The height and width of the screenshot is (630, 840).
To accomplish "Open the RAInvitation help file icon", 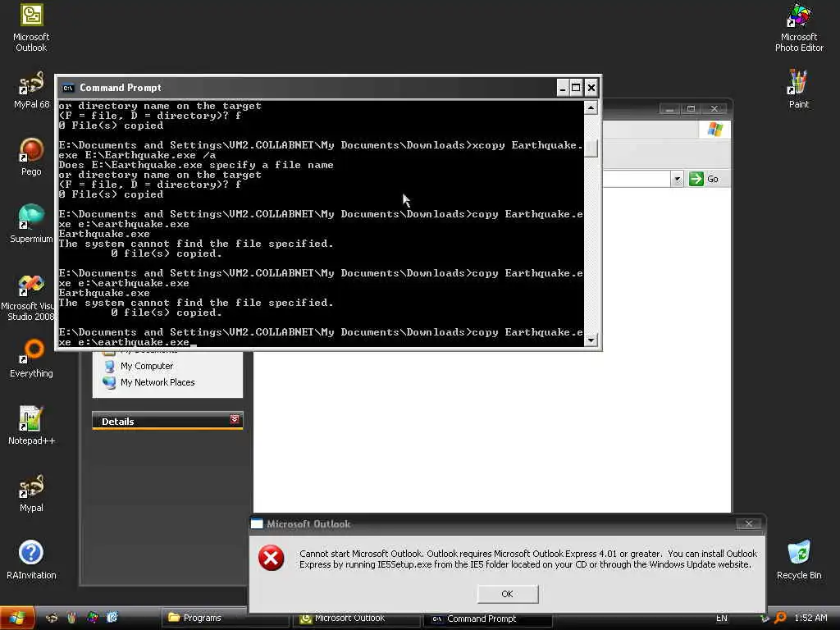I will click(x=31, y=559).
